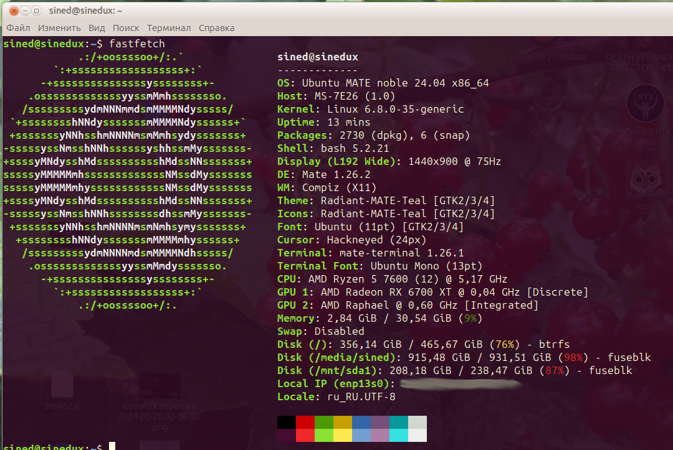Click the Disk (/media/sined) line
This screenshot has height=450, width=673.
pyautogui.click(x=464, y=357)
